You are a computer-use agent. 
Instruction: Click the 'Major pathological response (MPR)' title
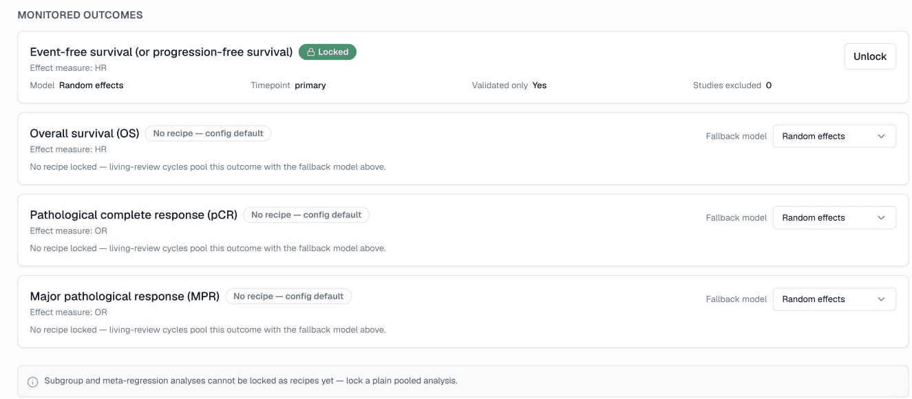click(125, 296)
